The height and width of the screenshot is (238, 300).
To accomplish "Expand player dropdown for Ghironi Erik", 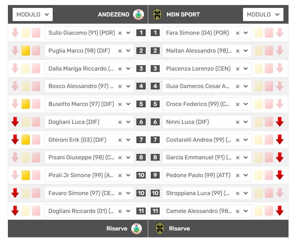I will point(128,140).
